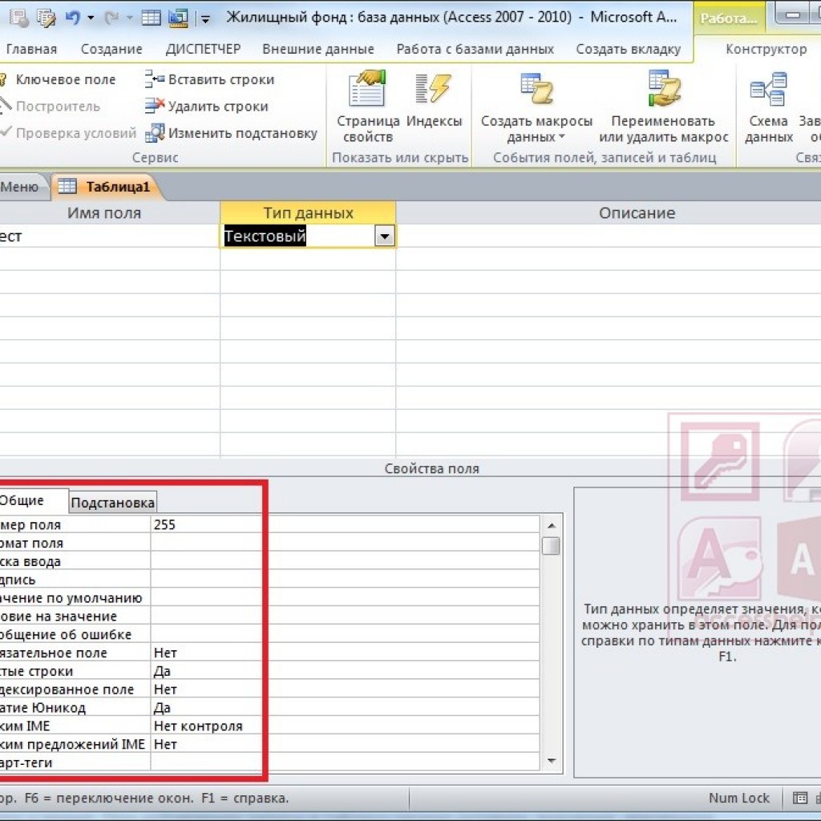The width and height of the screenshot is (821, 821).
Task: Open the Undo history dropdown arrow
Action: click(91, 18)
